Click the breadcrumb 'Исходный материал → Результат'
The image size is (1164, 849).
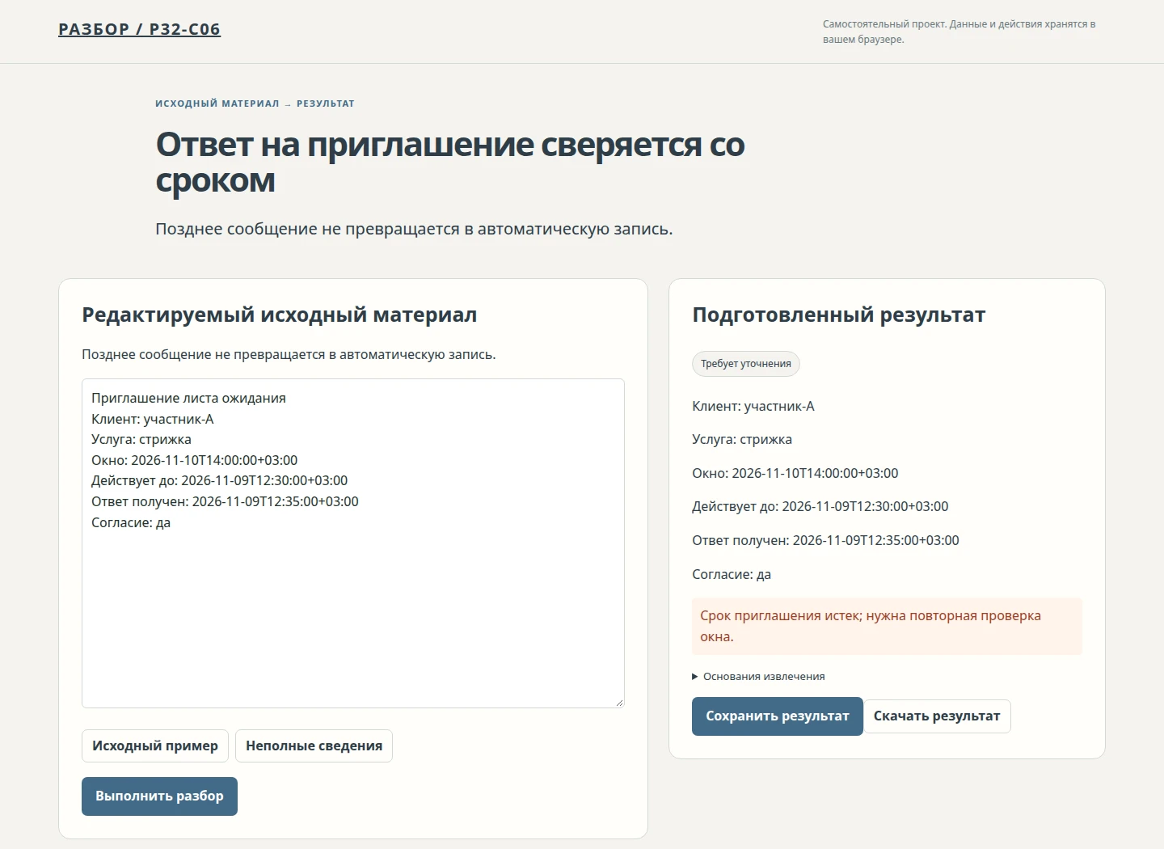pyautogui.click(x=255, y=103)
